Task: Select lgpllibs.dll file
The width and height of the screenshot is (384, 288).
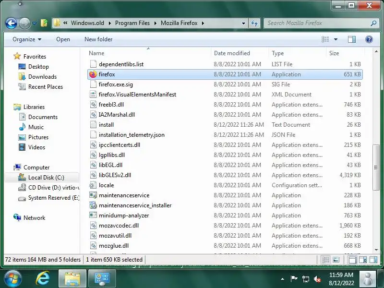Action: click(112, 155)
